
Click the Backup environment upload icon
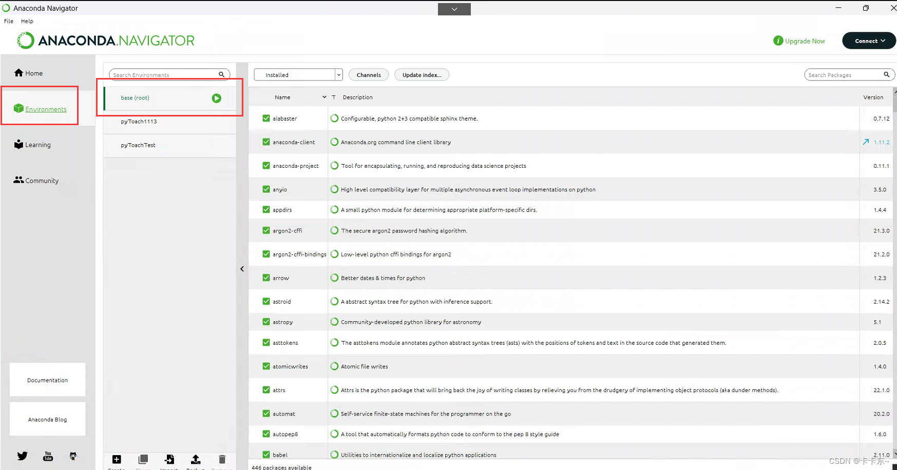(196, 459)
